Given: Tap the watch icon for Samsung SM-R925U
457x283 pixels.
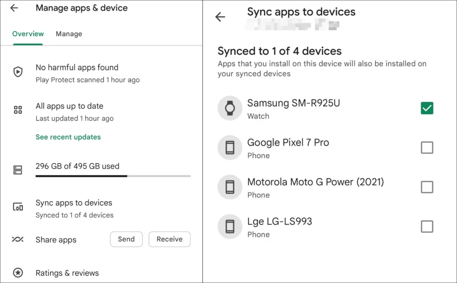Looking at the screenshot, I should 230,108.
